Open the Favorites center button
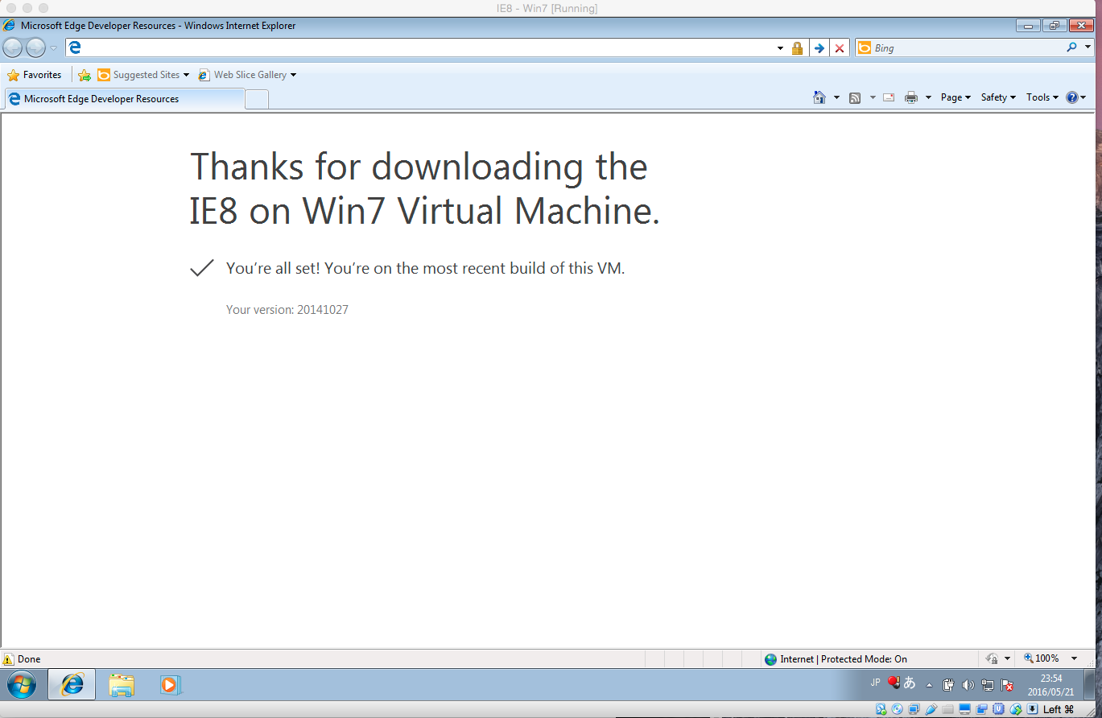 pyautogui.click(x=35, y=75)
